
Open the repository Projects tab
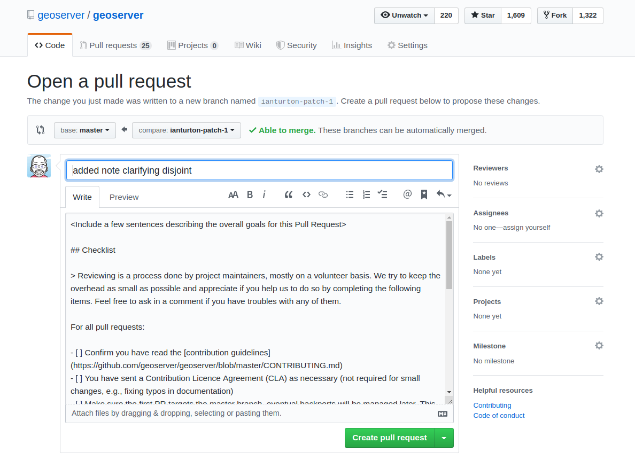[x=193, y=45]
